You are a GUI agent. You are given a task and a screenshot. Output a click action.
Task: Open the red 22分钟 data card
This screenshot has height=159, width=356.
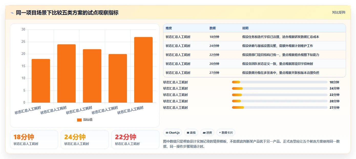tap(135, 140)
